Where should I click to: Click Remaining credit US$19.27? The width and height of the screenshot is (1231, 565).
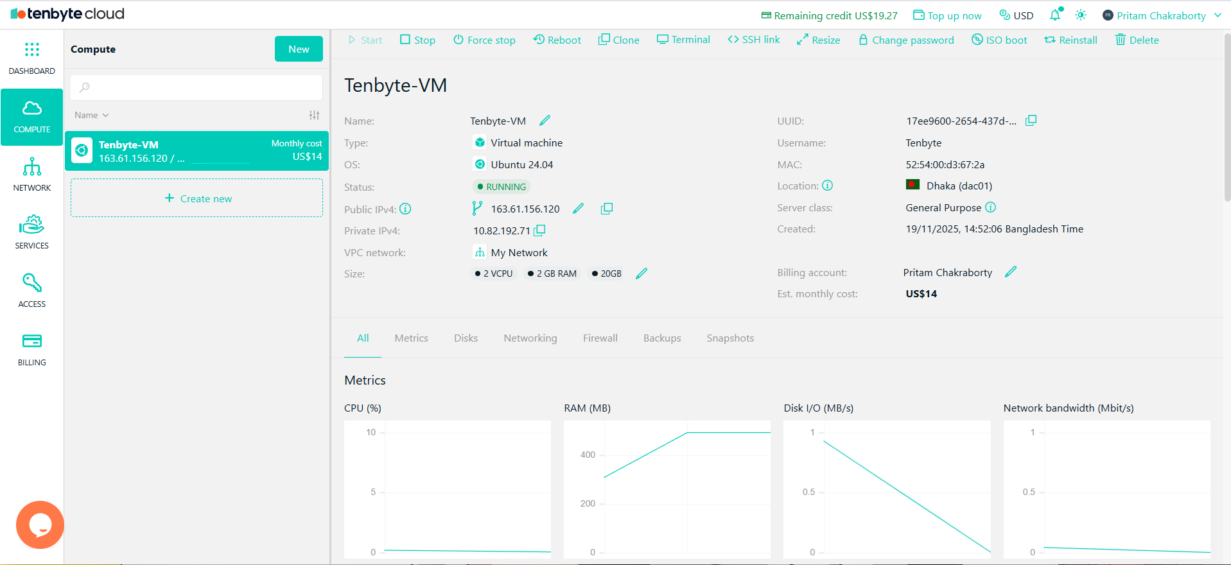(829, 15)
